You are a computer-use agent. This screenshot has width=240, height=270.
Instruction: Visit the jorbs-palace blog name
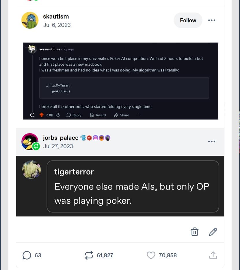click(60, 137)
